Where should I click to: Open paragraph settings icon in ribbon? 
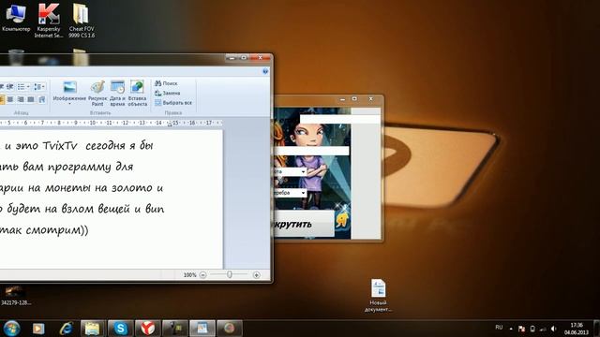pos(41,99)
